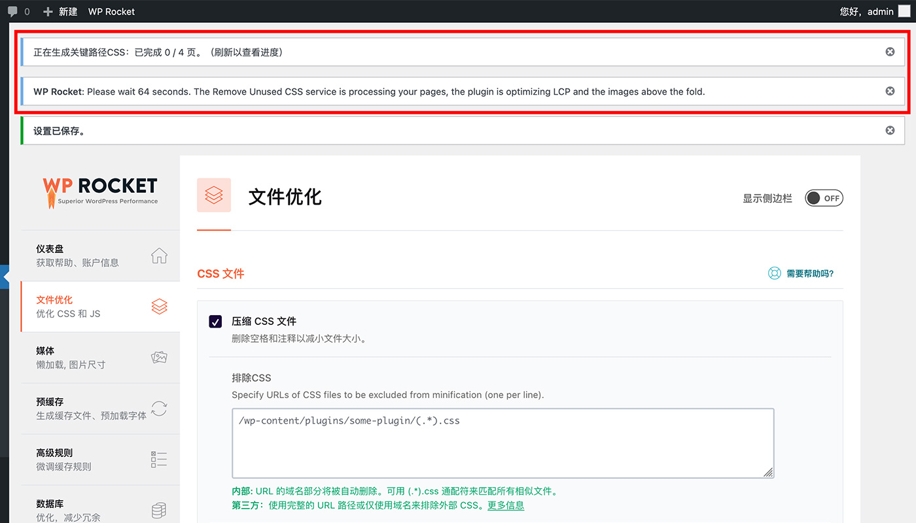Image resolution: width=916 pixels, height=523 pixels.
Task: Dismiss the 设置已保存 notice
Action: pos(890,130)
